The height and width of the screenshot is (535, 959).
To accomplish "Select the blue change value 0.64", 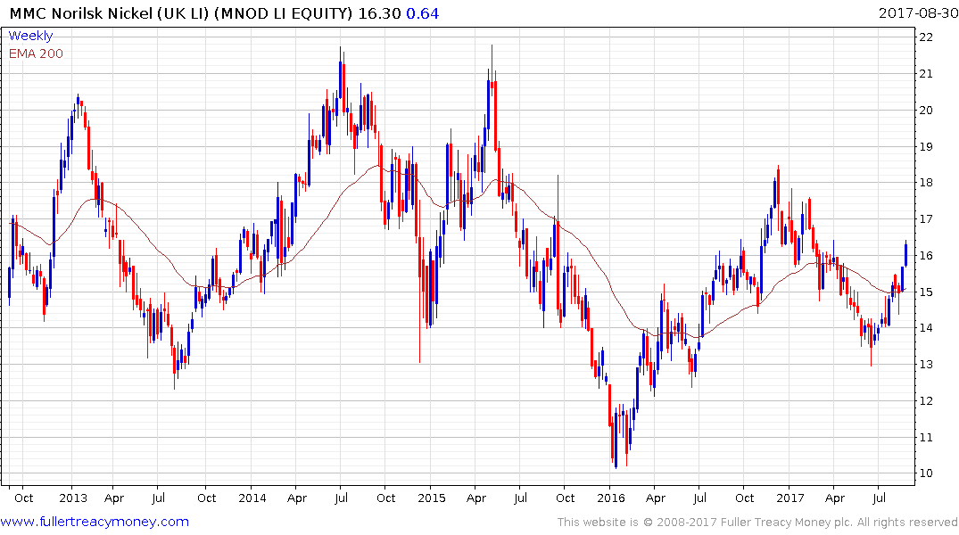I will pos(423,13).
